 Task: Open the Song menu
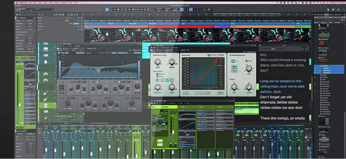click(40, 3)
